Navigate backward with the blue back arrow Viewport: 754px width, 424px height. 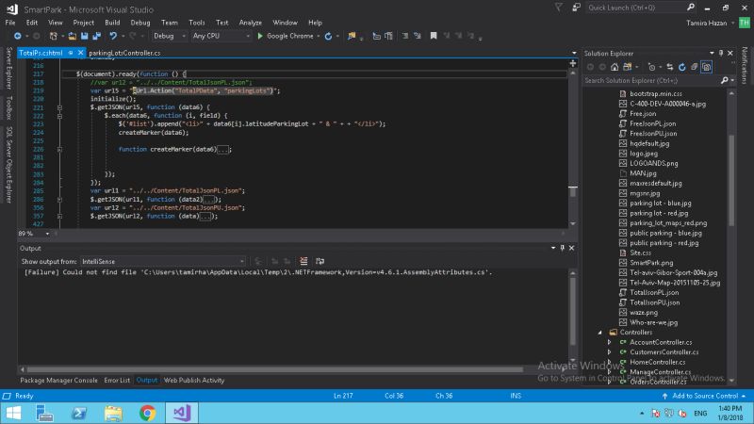[17, 36]
